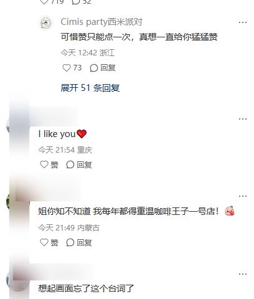The image size is (254, 299).
Task: Open the Cimis party西米派对 username link
Action: click(101, 22)
